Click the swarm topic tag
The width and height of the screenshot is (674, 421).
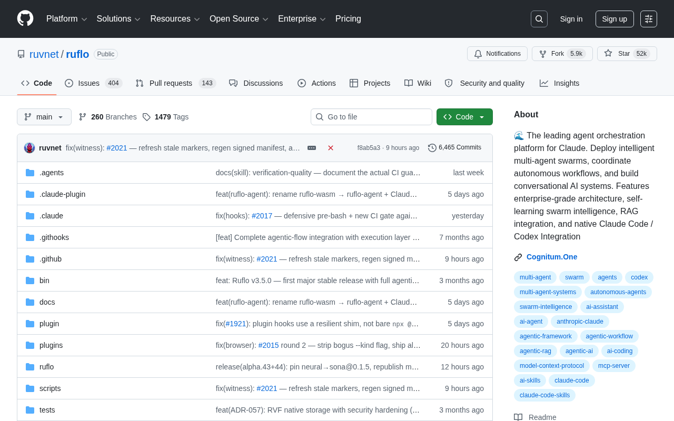574,277
